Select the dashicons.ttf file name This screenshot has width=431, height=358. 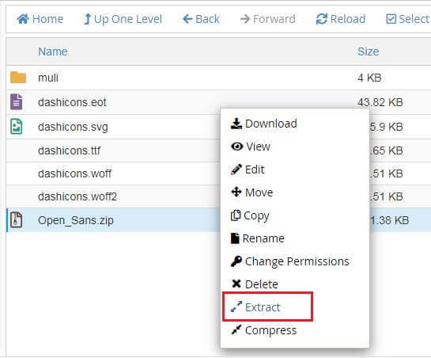click(70, 150)
